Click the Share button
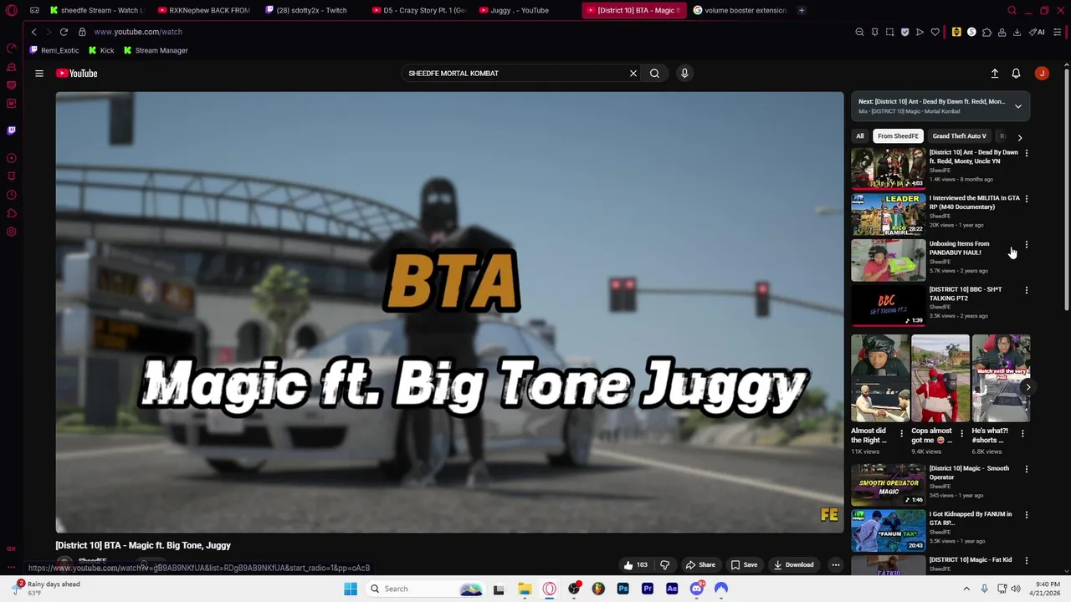 (x=700, y=565)
